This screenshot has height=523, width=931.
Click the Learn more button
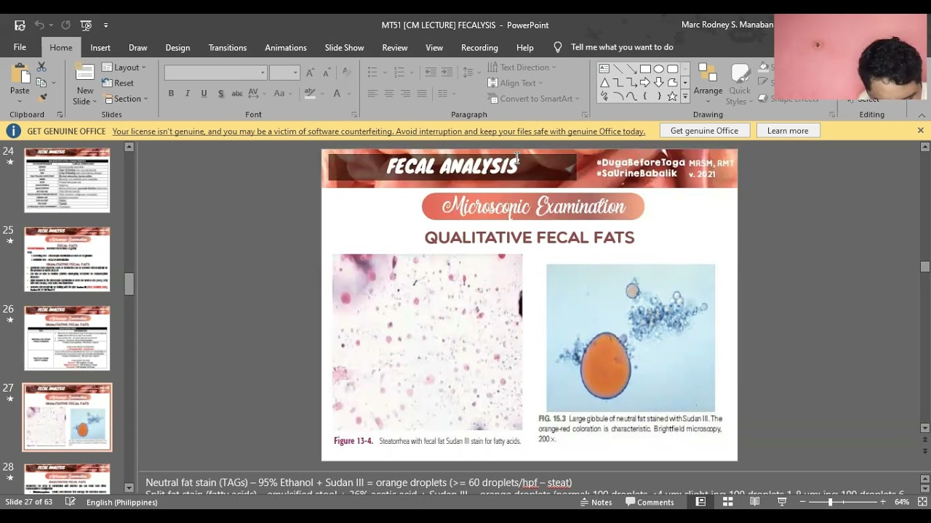[x=788, y=131]
